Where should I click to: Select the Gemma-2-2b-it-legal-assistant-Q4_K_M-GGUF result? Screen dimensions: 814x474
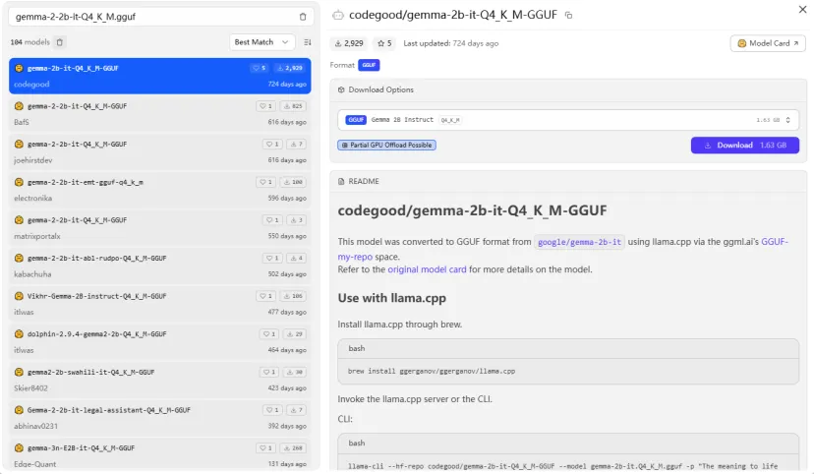click(x=160, y=417)
